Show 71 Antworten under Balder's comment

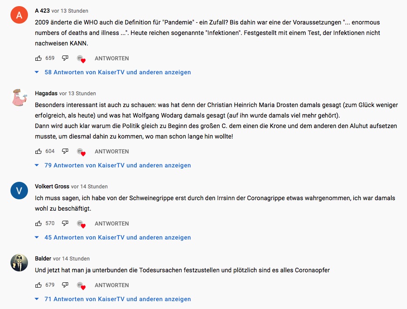(117, 299)
